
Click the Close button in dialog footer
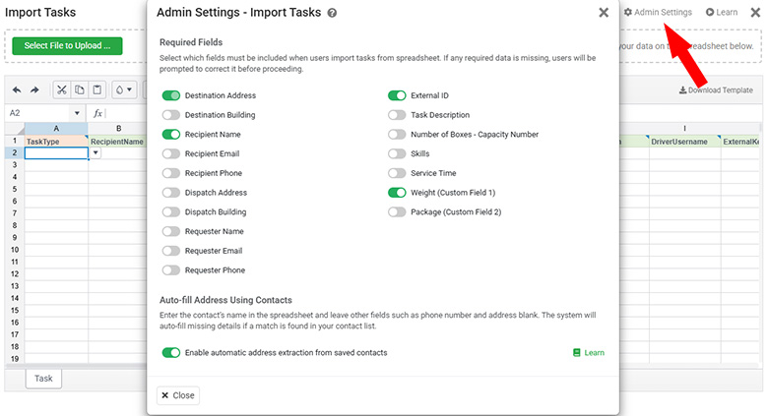coord(178,395)
